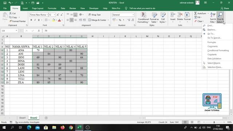
Task: Open Sort & Filter tool
Action: [x=213, y=18]
